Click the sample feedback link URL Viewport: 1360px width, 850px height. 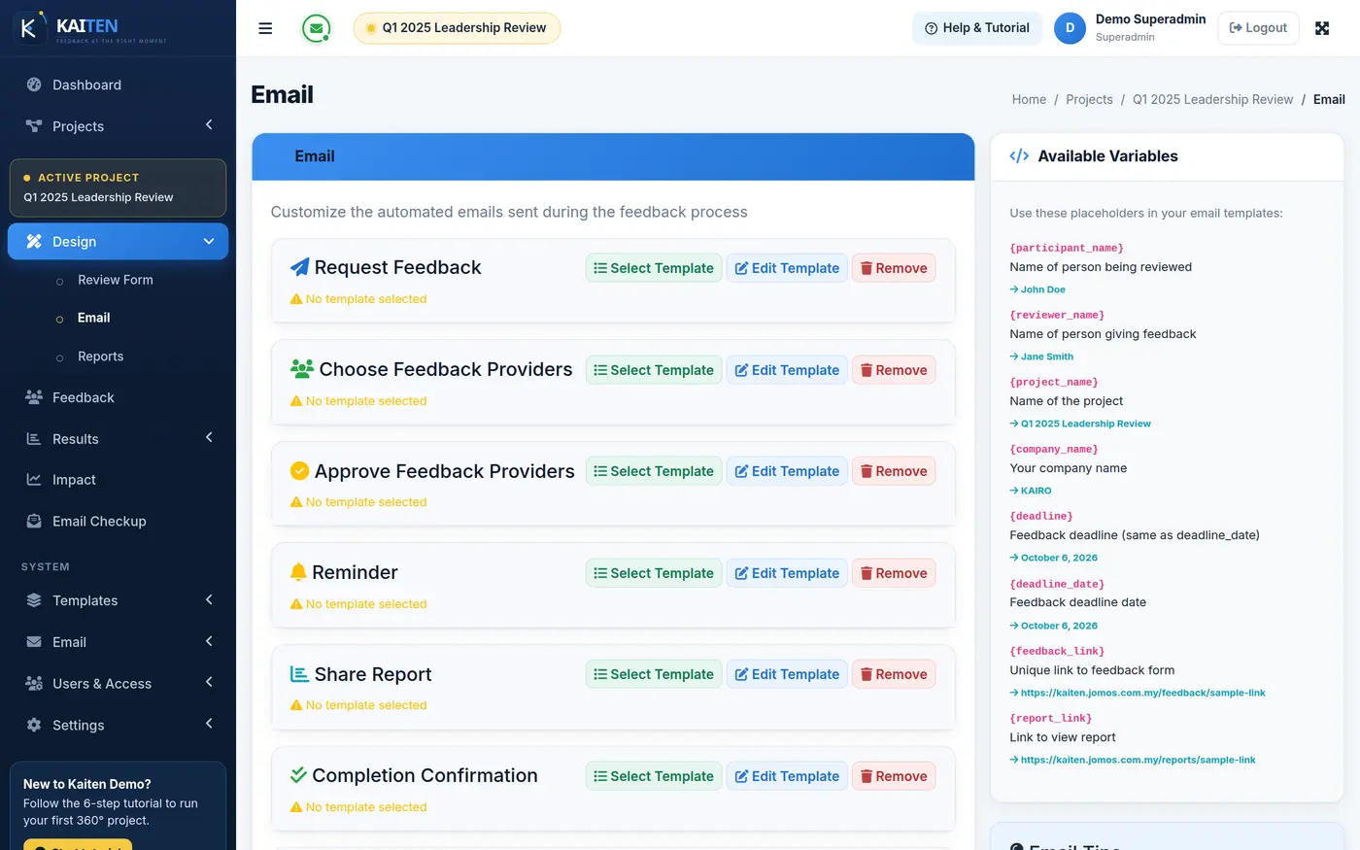click(1142, 693)
